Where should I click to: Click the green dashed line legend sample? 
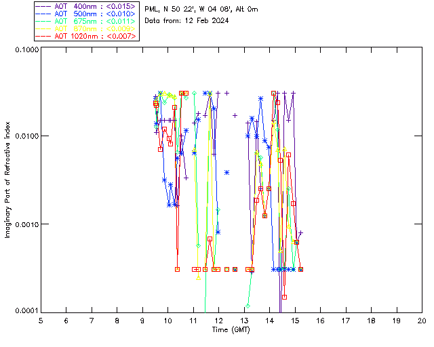click(43, 21)
